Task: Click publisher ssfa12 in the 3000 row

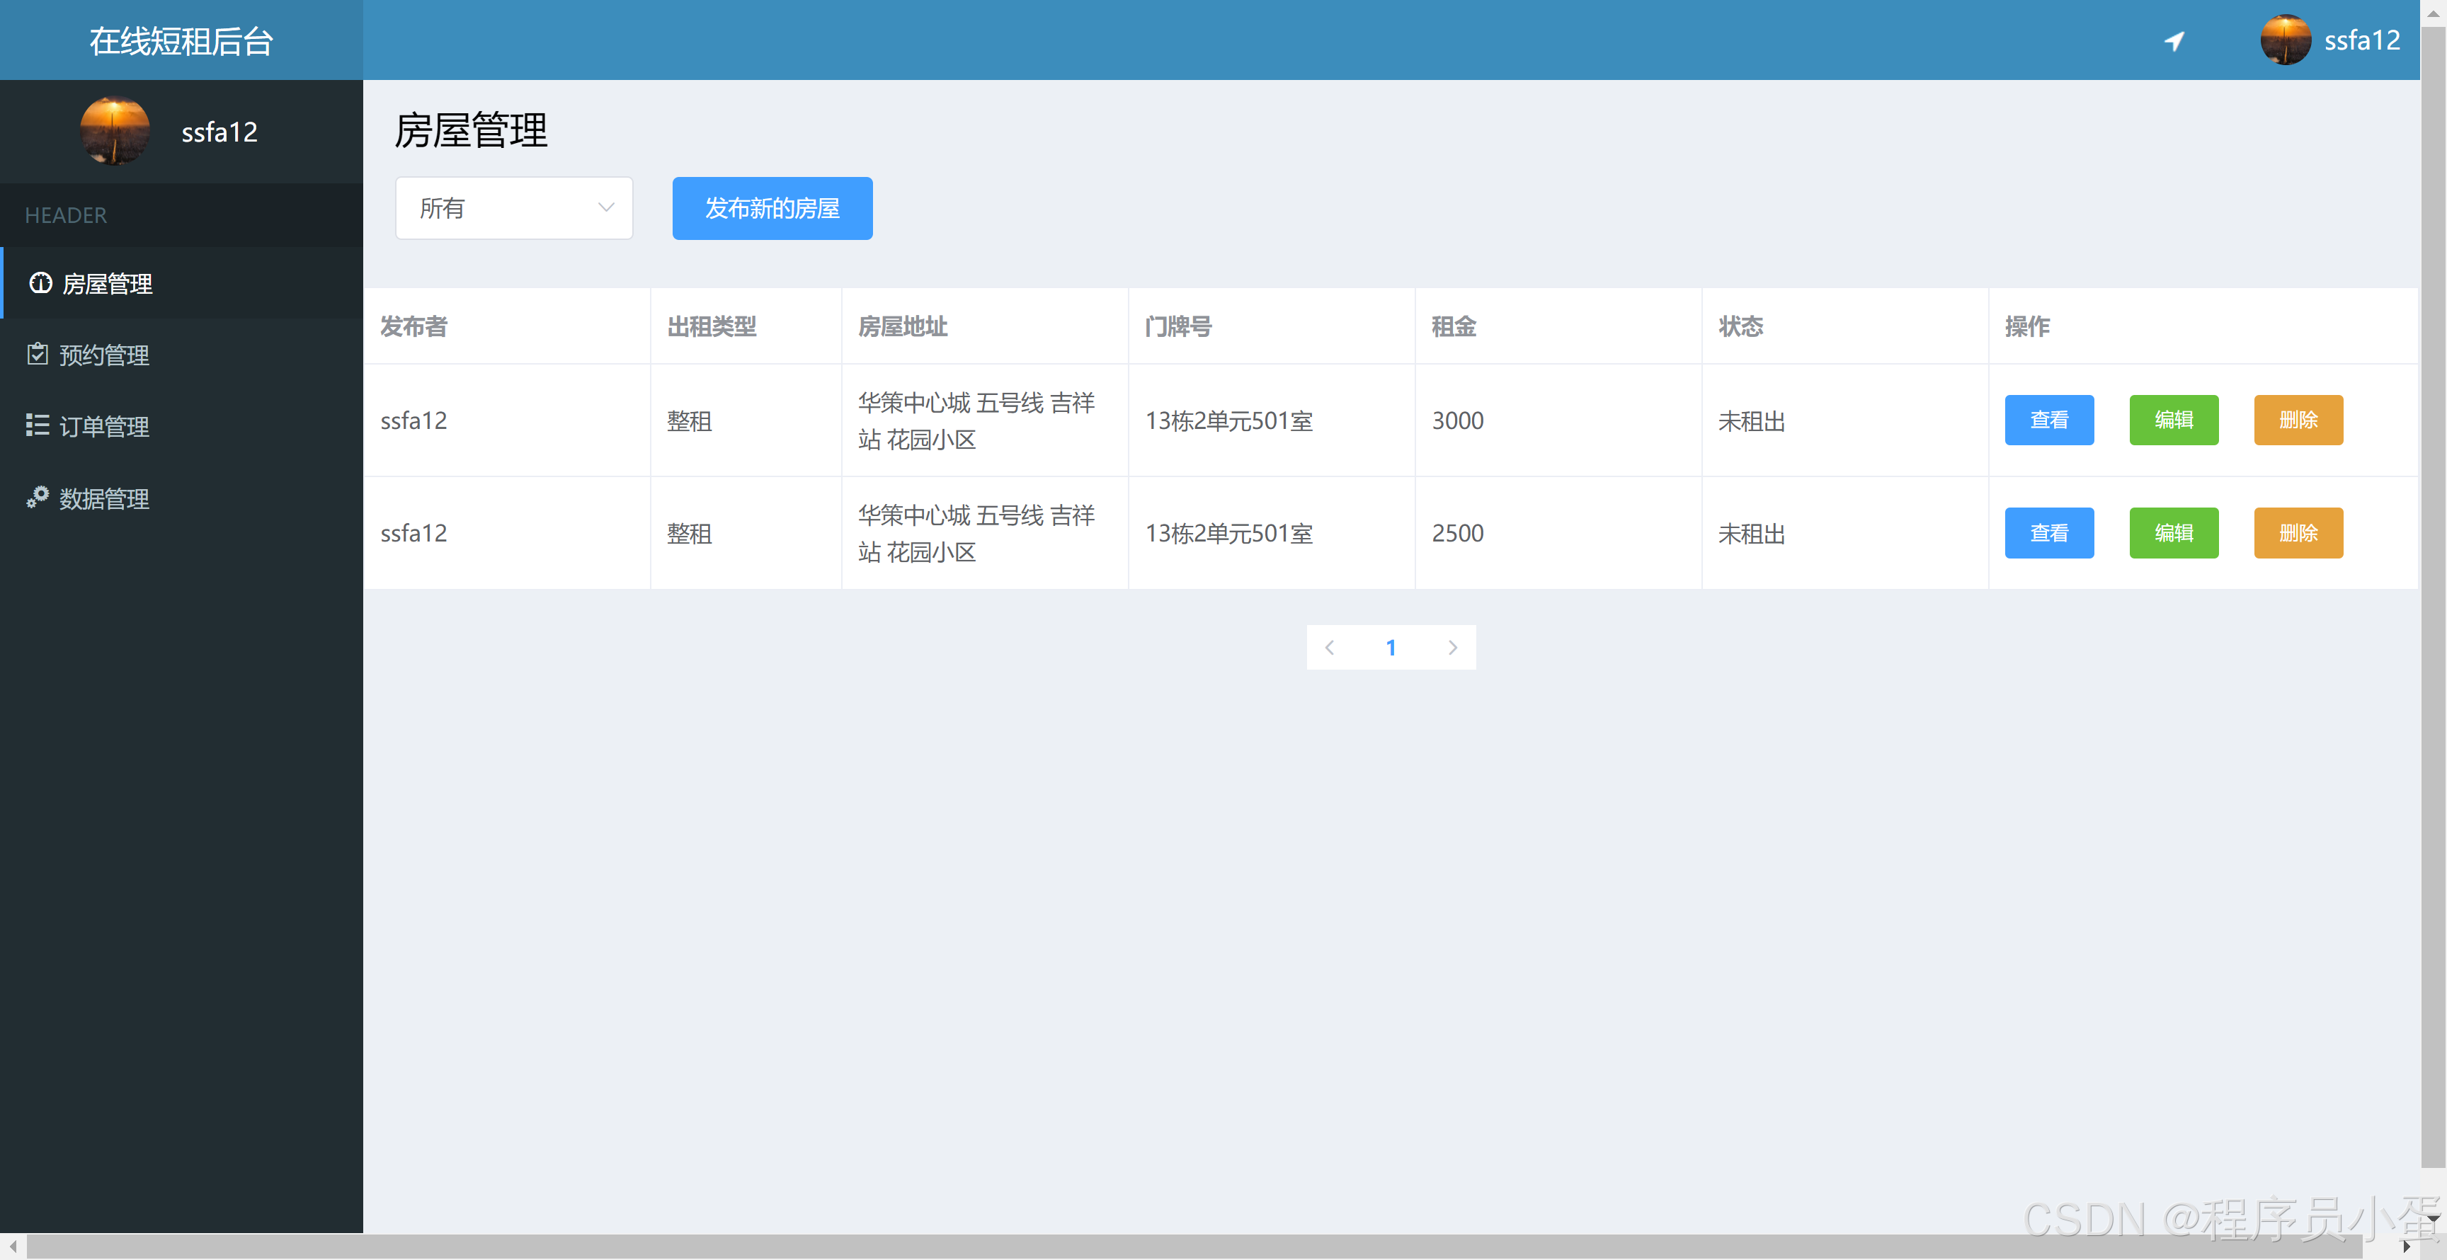Action: 413,420
